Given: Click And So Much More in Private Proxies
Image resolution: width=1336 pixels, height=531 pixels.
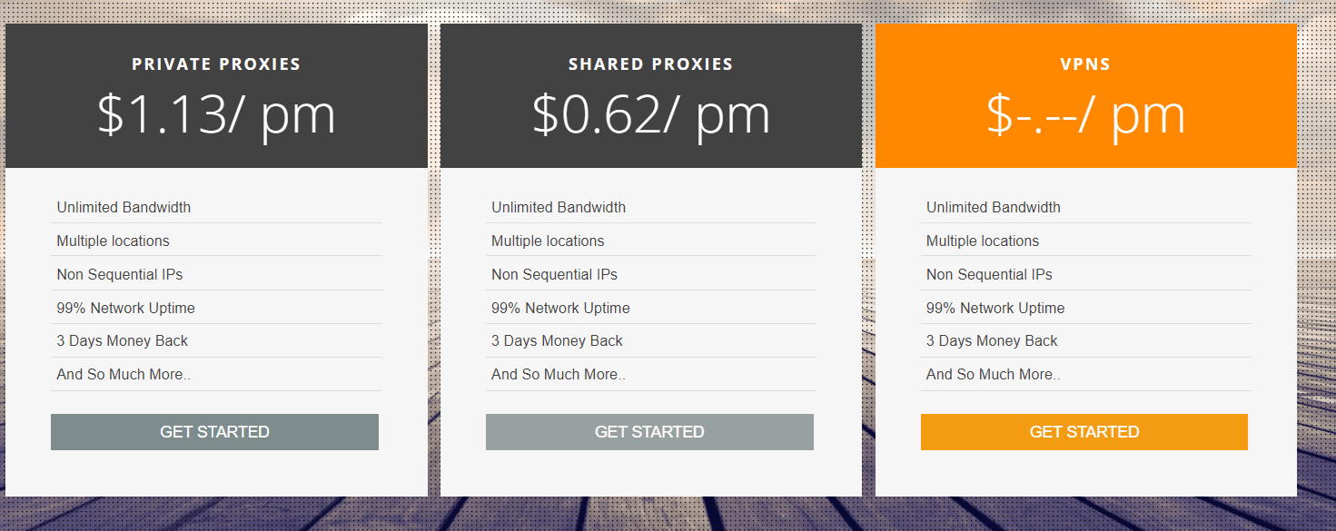Looking at the screenshot, I should [124, 374].
